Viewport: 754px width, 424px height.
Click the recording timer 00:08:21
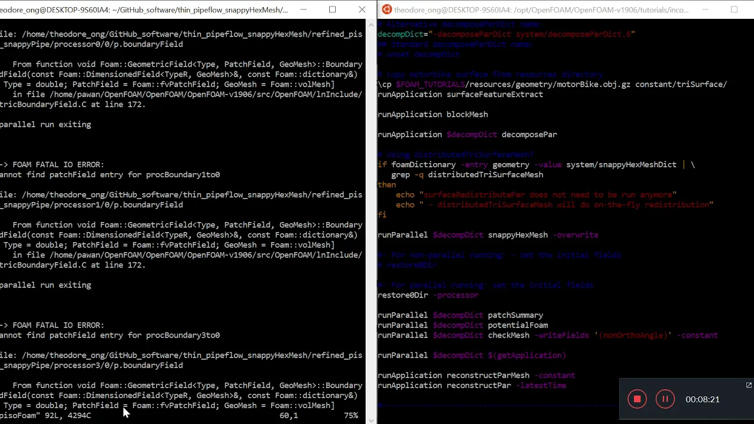[702, 399]
